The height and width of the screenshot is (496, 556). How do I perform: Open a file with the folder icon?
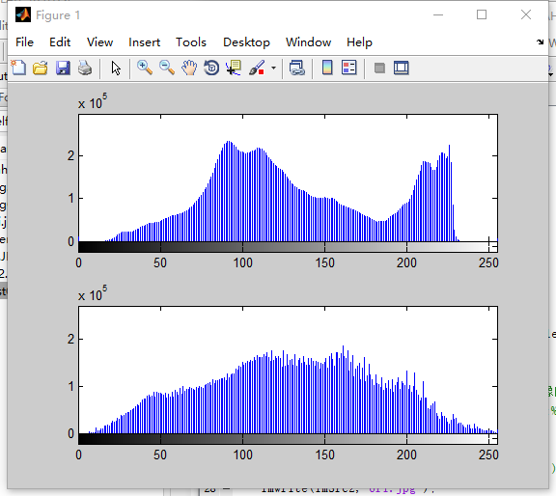41,68
